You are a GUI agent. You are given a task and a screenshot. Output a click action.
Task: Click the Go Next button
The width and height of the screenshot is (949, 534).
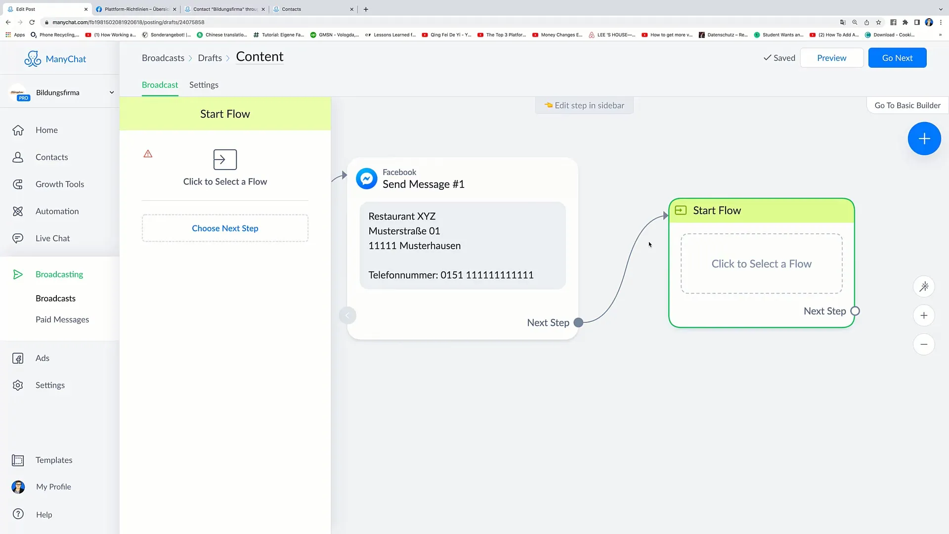(898, 57)
